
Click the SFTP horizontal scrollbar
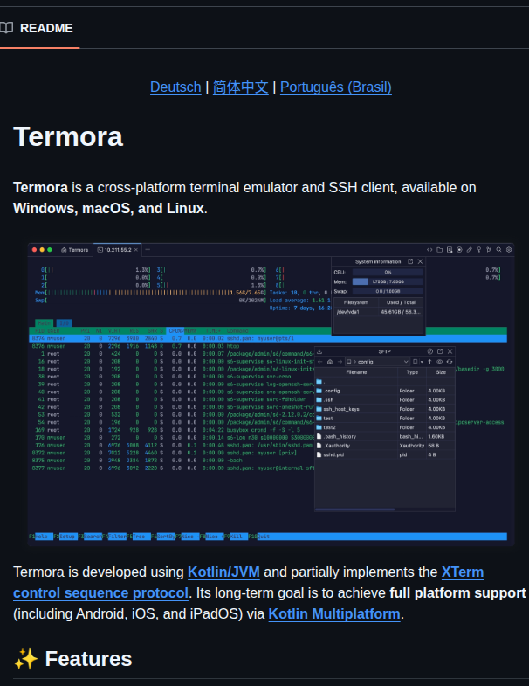(x=354, y=509)
